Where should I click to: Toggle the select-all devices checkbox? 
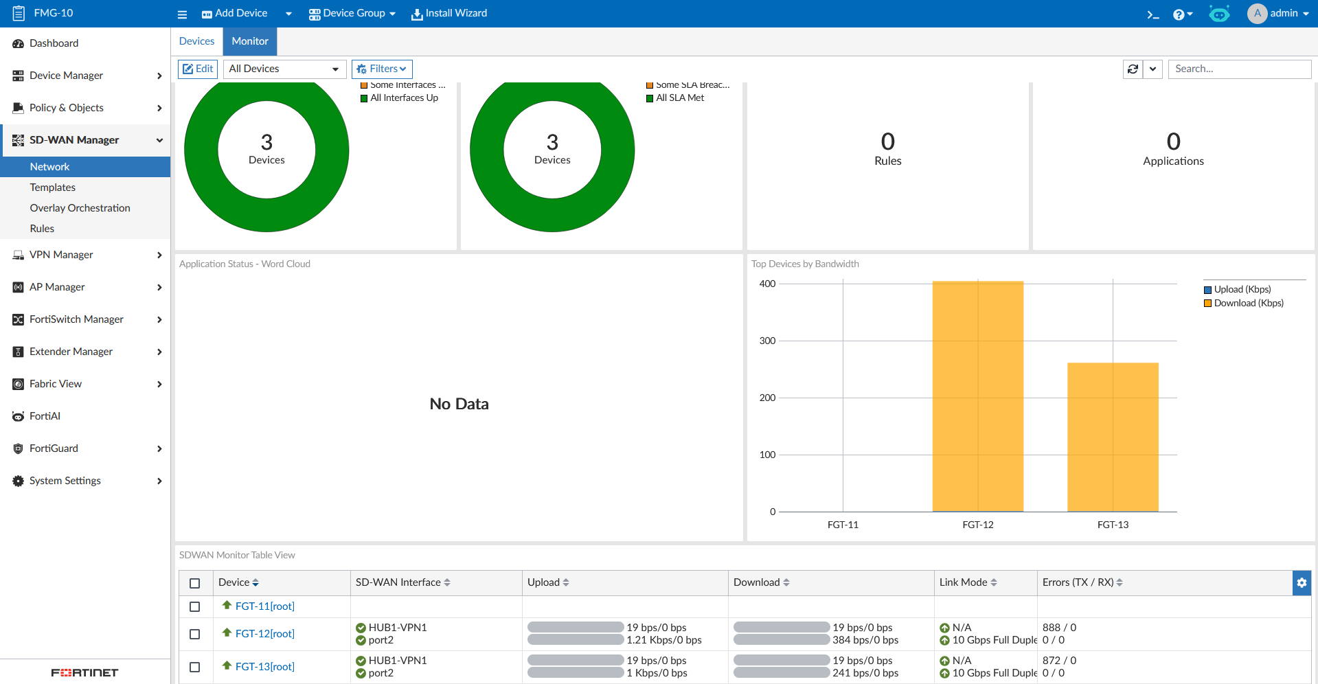pos(195,583)
